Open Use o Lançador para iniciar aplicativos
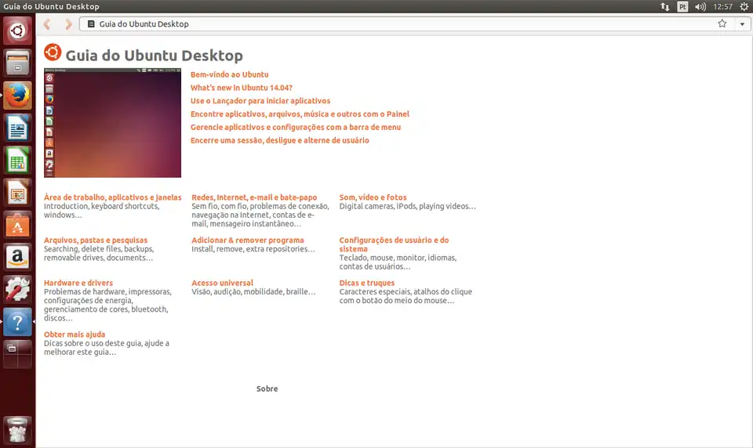The width and height of the screenshot is (753, 448). (260, 101)
